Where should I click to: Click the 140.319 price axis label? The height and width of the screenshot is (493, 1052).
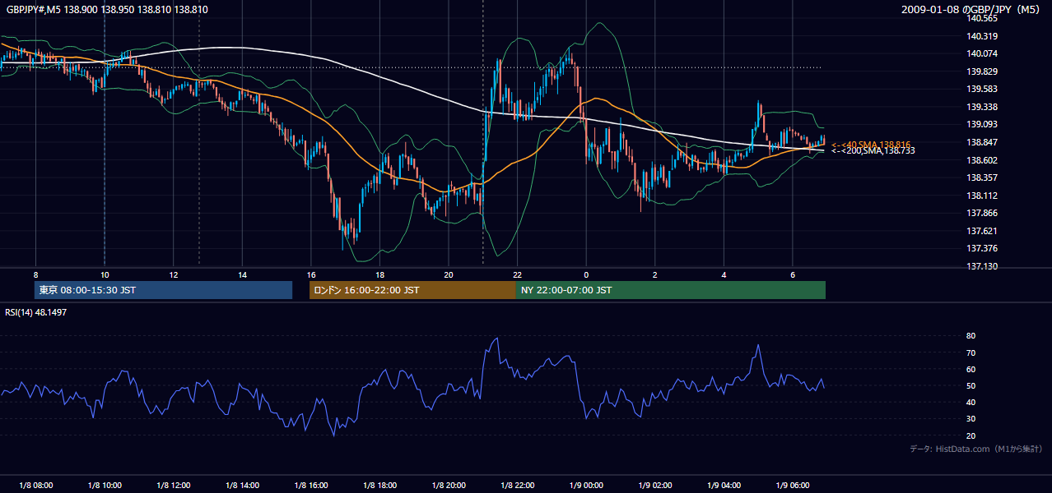tap(983, 36)
